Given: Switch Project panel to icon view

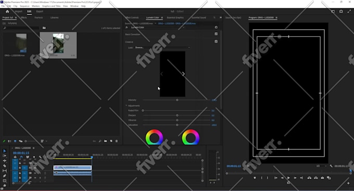Looking at the screenshot, I should click(x=15, y=141).
